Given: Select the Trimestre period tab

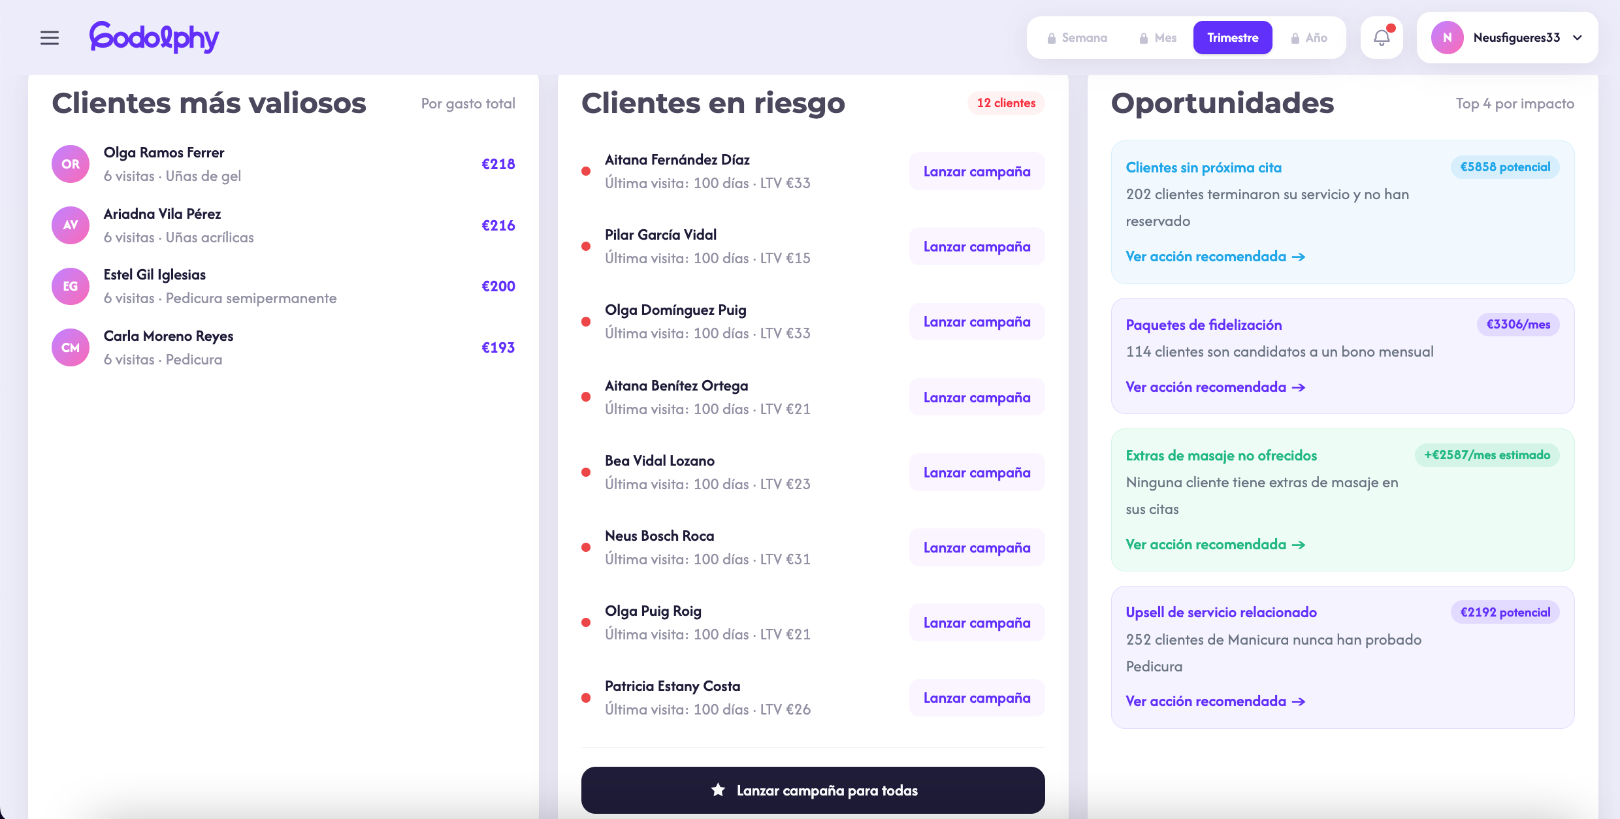Looking at the screenshot, I should pos(1233,38).
